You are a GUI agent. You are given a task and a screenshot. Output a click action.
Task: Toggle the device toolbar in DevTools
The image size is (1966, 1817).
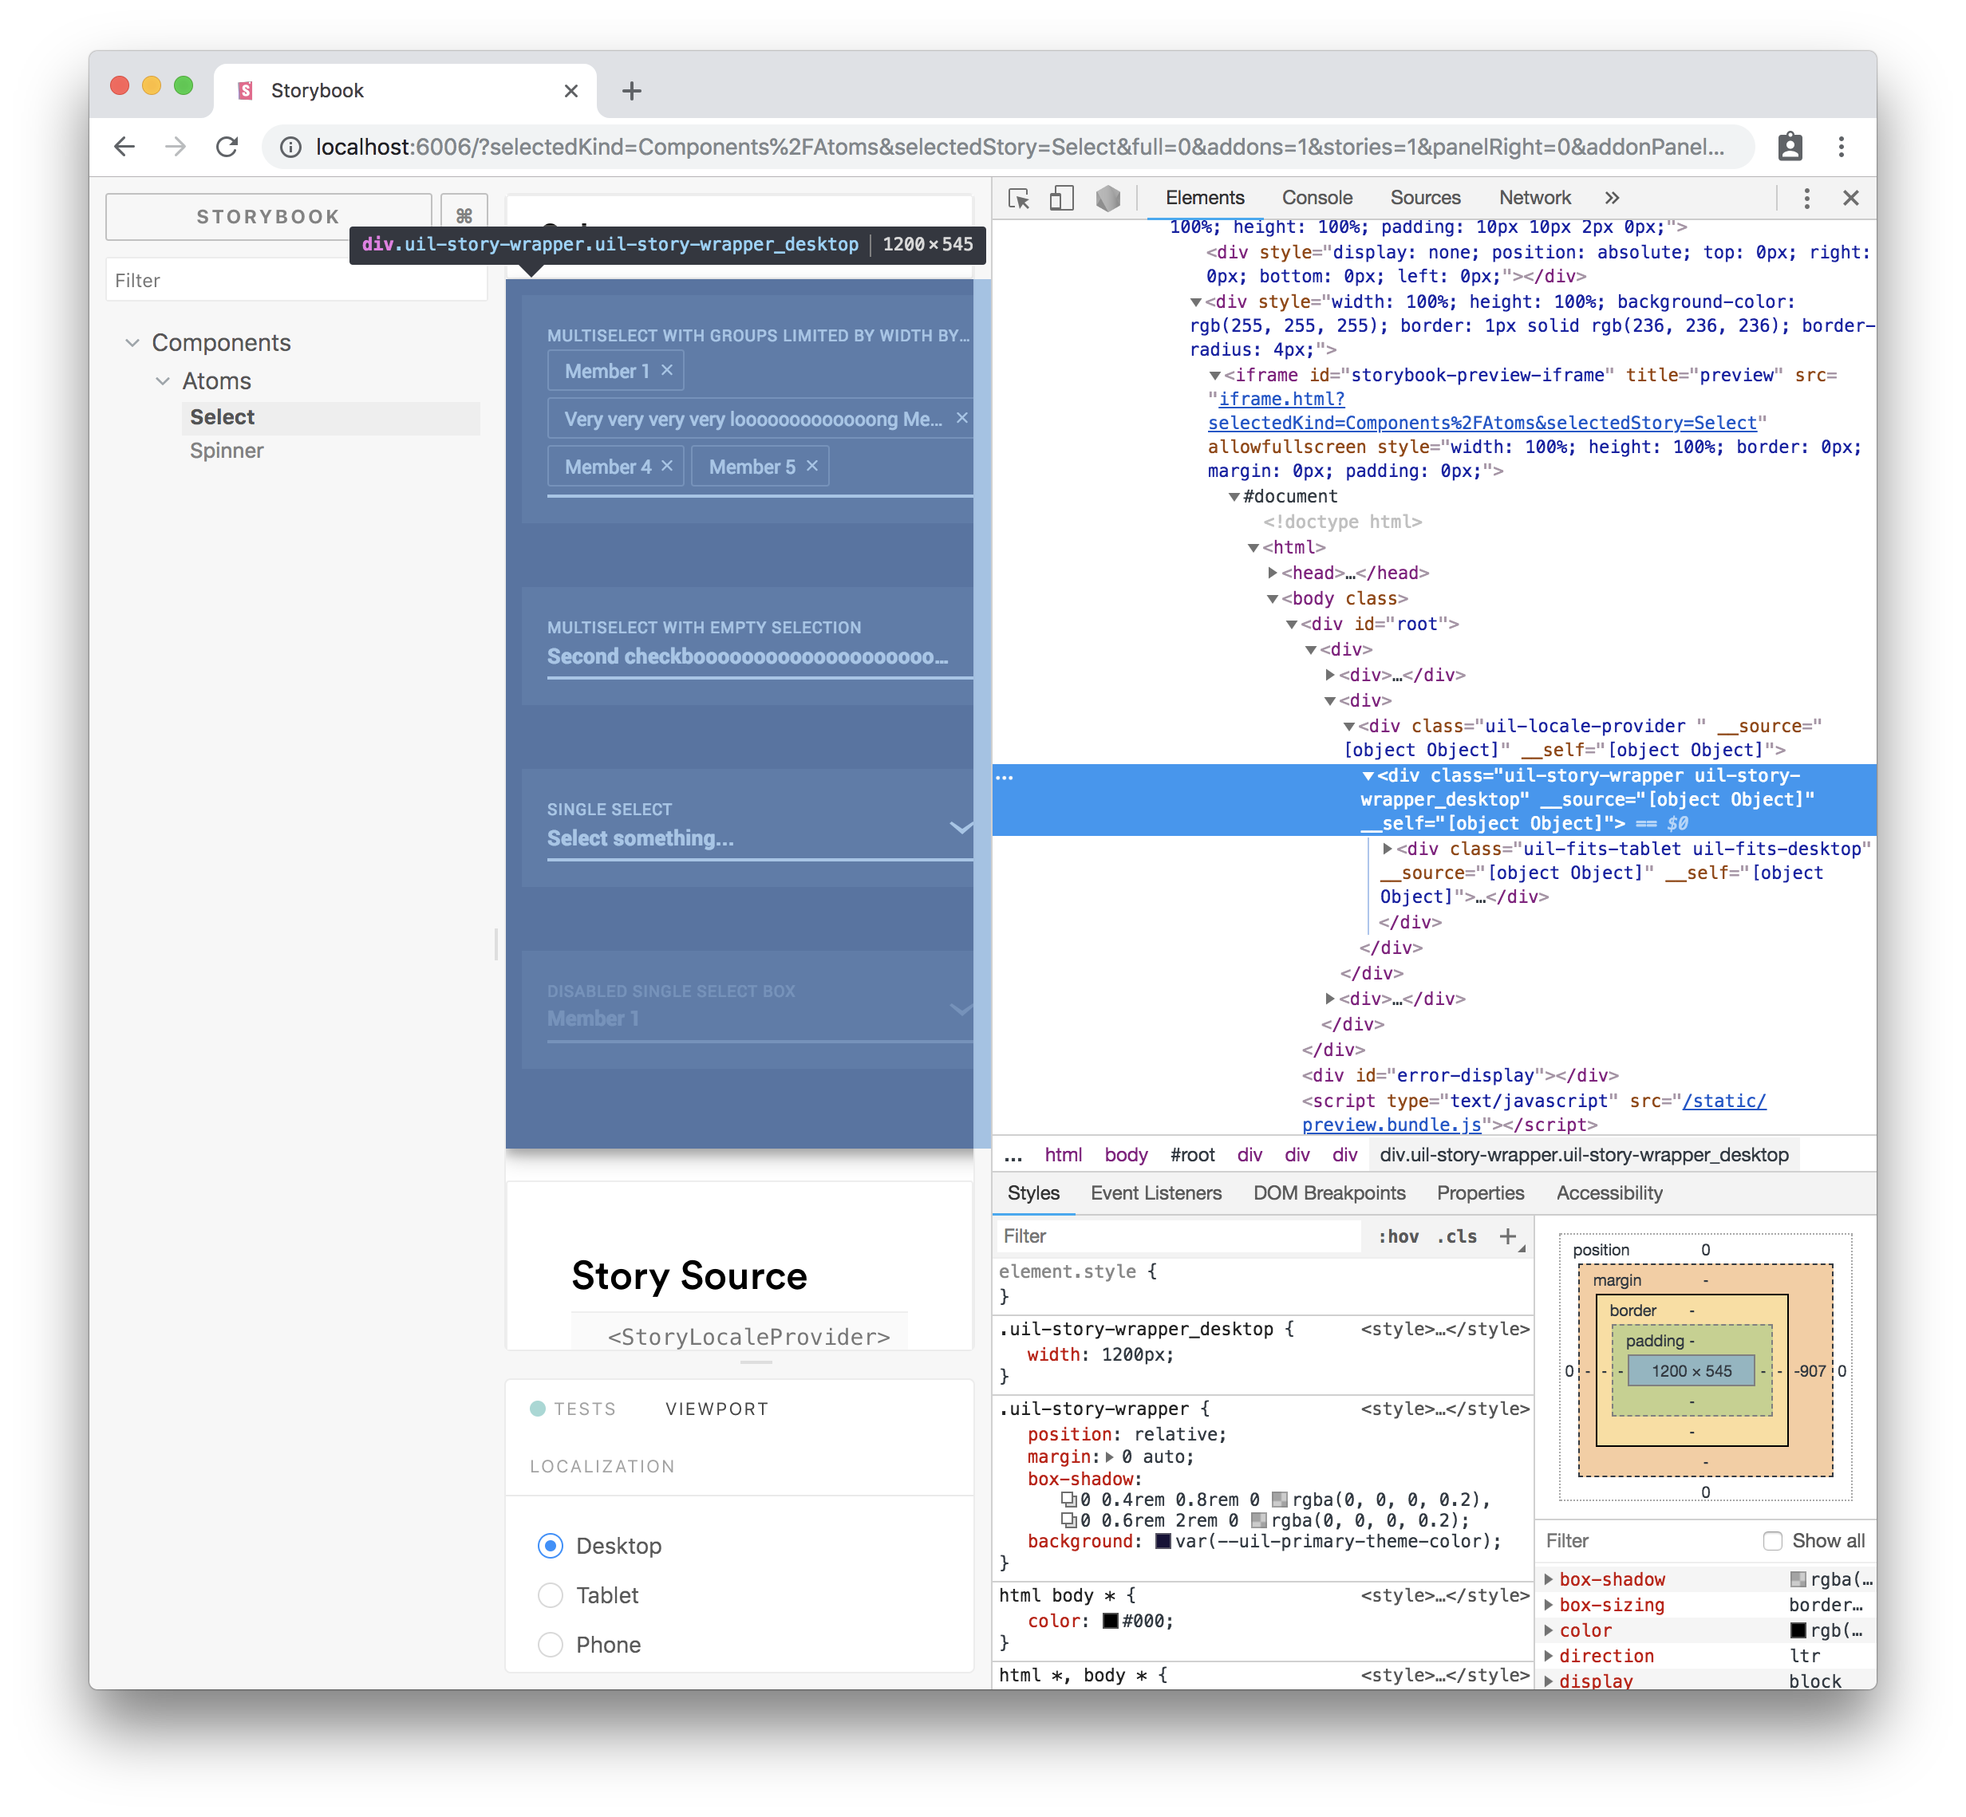pos(1061,198)
